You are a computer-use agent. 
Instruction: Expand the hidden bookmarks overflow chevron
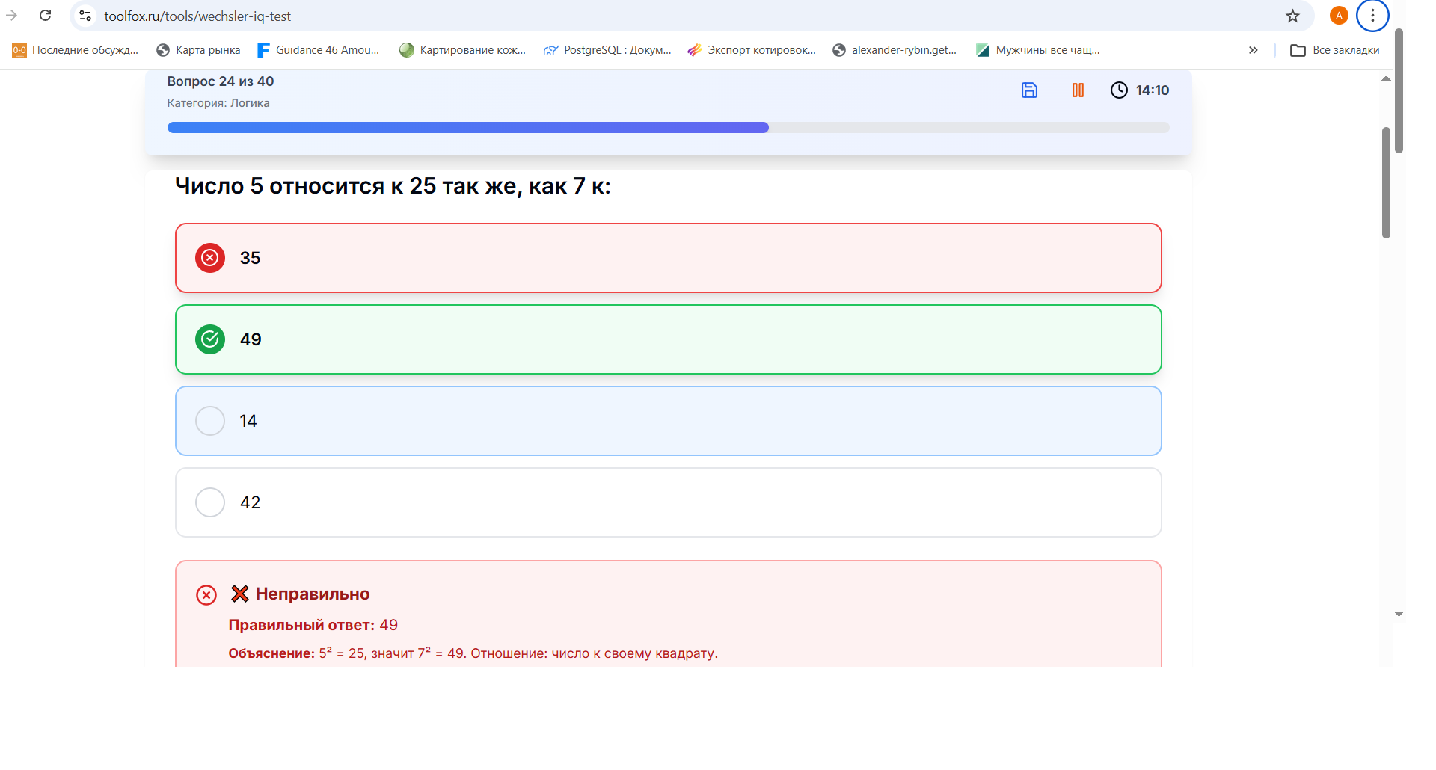click(1254, 50)
